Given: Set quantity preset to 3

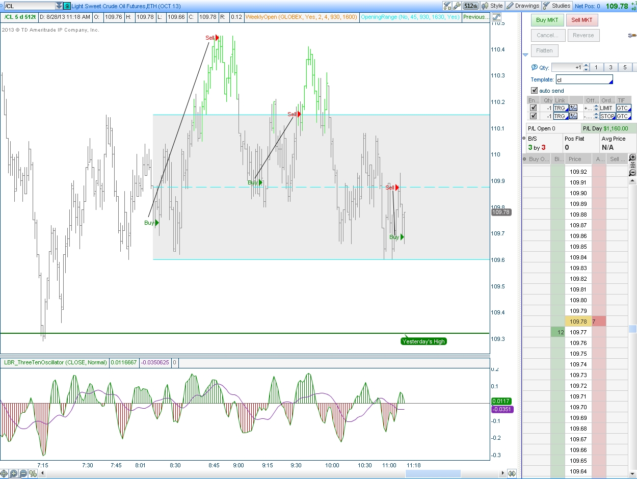Looking at the screenshot, I should tap(611, 67).
